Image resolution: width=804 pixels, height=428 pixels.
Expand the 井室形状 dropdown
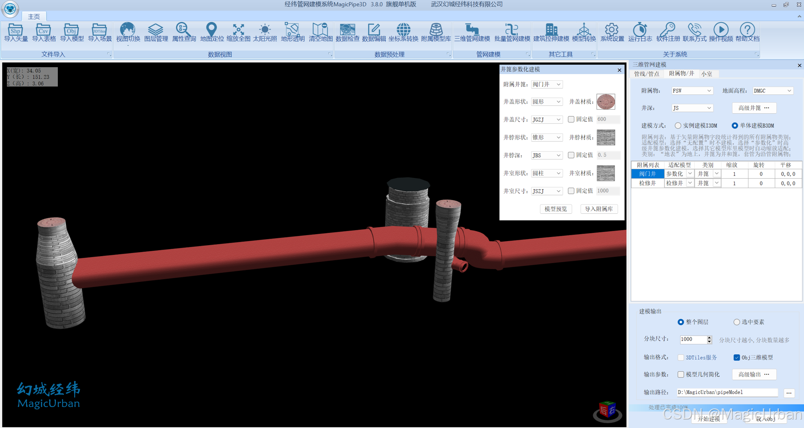[547, 173]
